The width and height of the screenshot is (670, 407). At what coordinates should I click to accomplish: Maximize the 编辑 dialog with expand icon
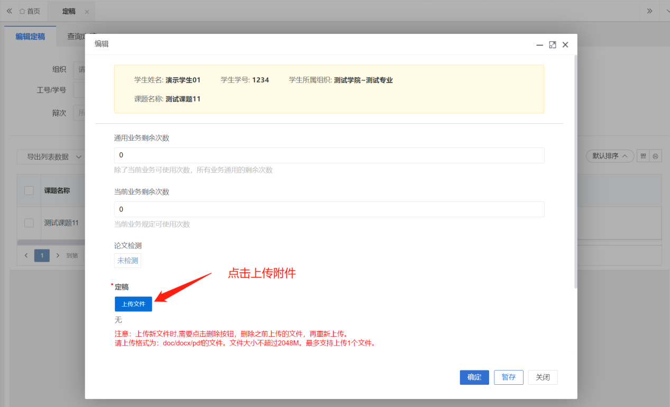(553, 45)
